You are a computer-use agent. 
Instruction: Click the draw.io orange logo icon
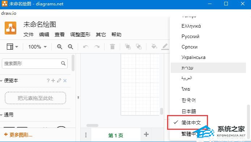pos(10,28)
